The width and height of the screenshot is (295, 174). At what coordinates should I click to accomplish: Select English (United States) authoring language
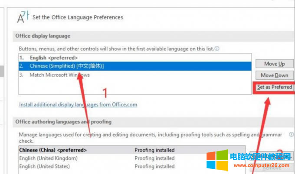[x=46, y=166]
